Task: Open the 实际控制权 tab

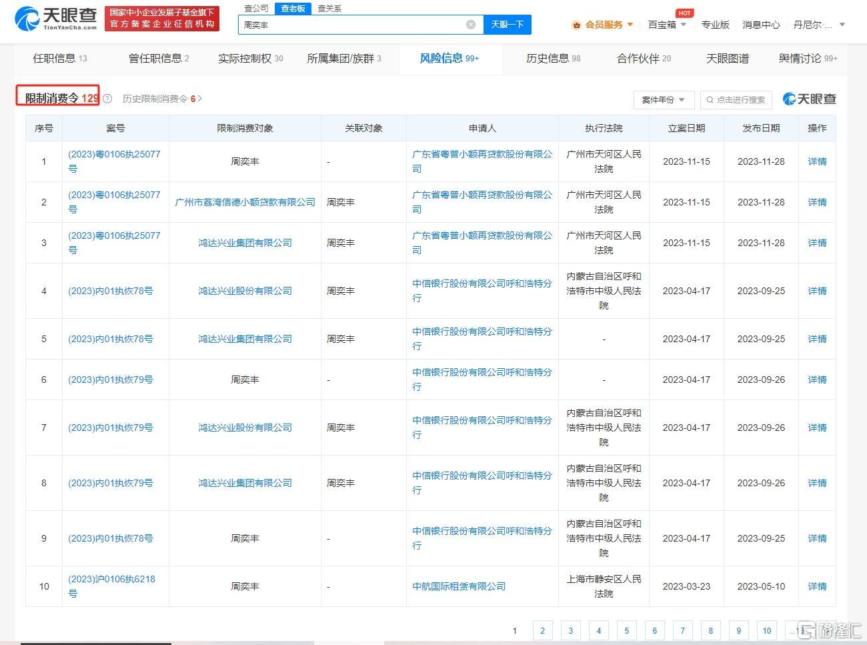Action: point(250,59)
